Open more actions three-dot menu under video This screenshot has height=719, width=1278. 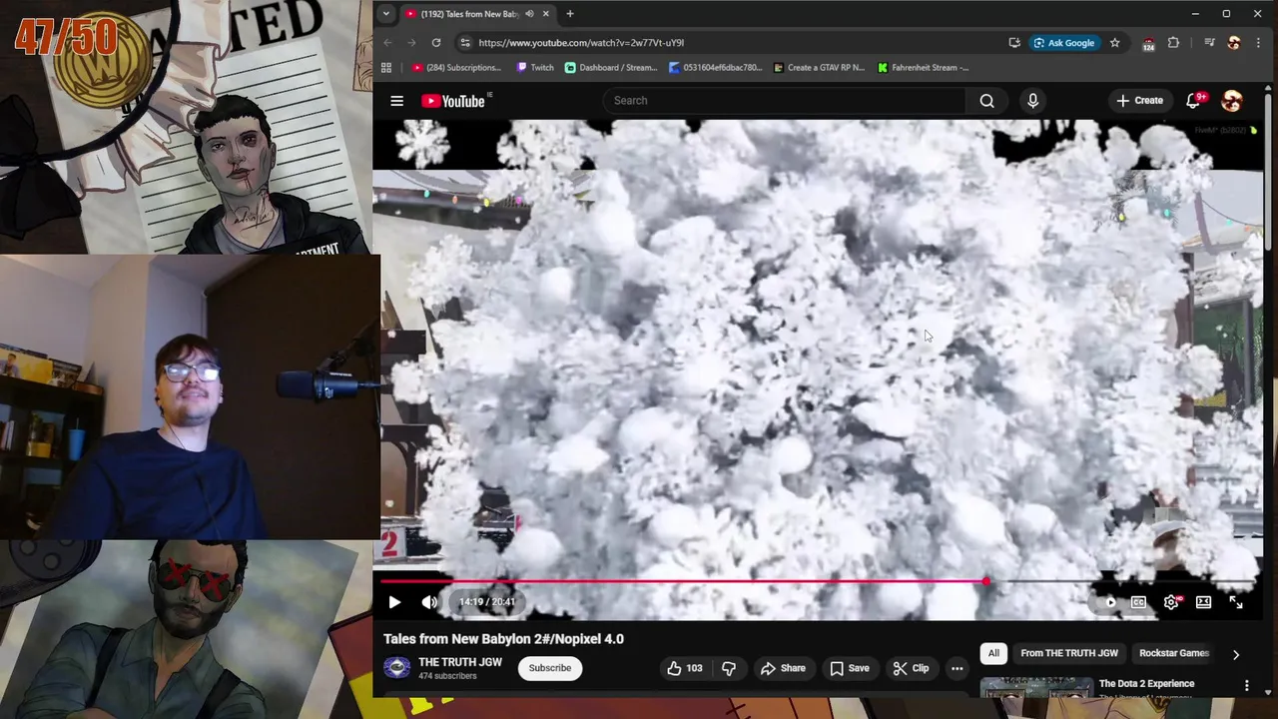(x=957, y=668)
